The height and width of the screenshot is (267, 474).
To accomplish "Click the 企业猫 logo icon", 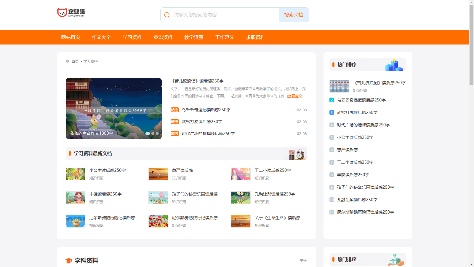I will 62,12.
